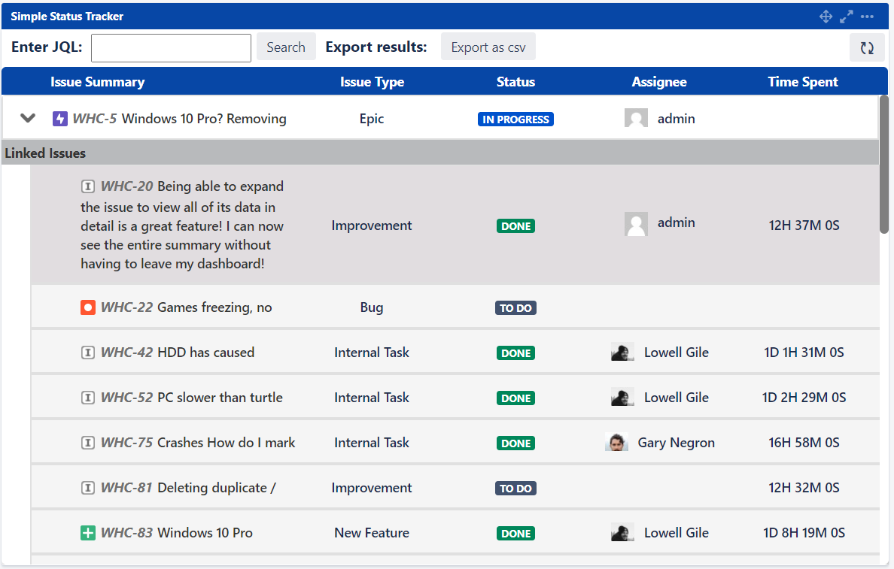Click the TO DO badge for WHC-81

point(515,488)
